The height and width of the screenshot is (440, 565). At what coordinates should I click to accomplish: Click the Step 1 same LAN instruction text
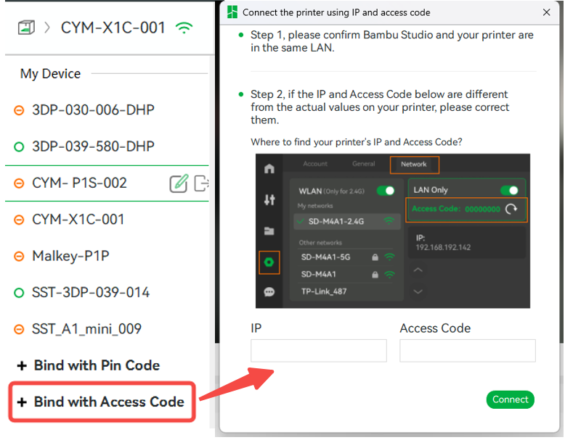click(x=391, y=41)
